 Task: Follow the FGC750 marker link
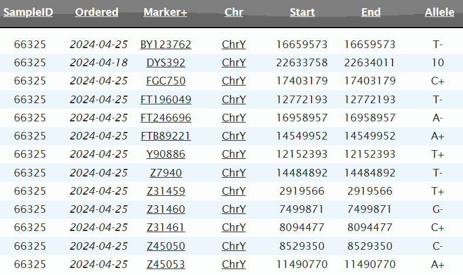tap(165, 81)
